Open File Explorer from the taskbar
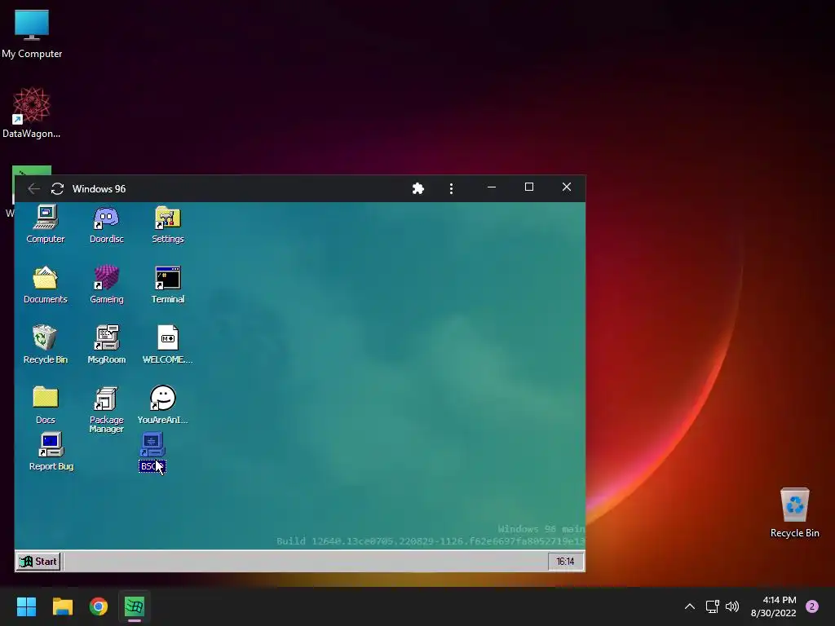 pos(62,606)
